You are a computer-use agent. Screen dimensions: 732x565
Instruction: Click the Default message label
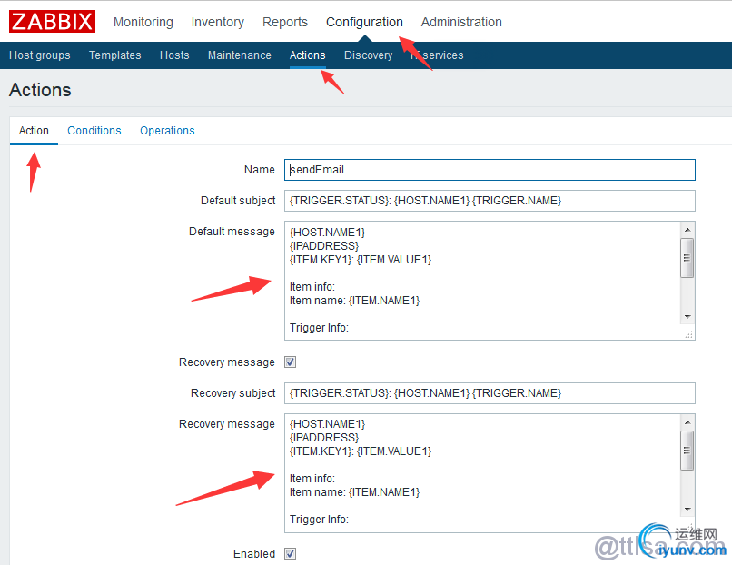[232, 231]
